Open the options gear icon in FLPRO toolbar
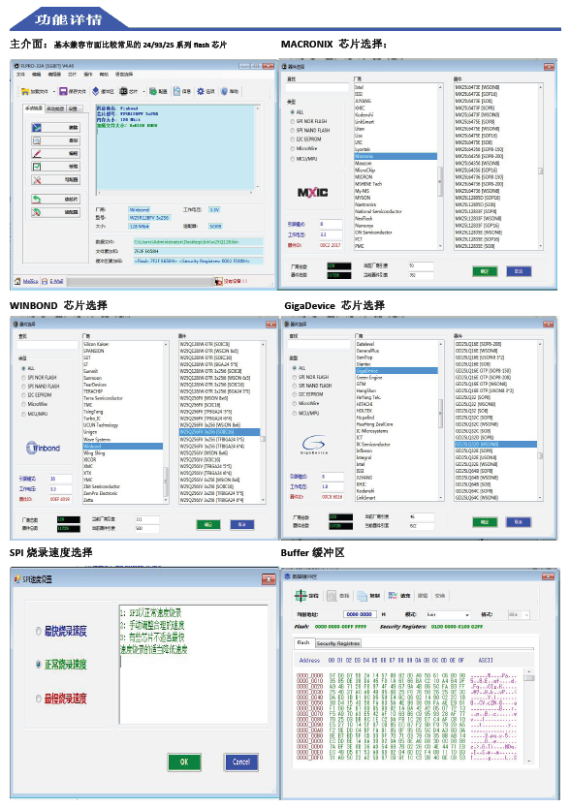 (x=201, y=91)
